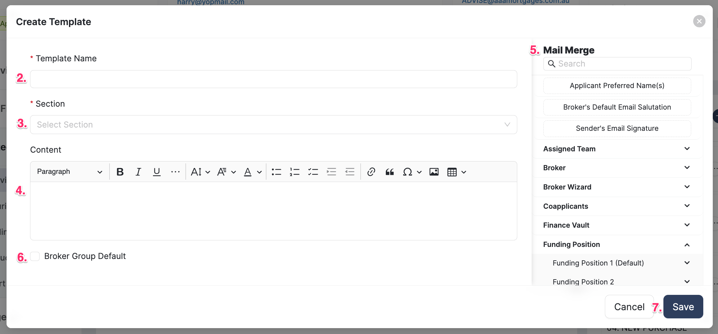Image resolution: width=718 pixels, height=334 pixels.
Task: Create a numbered list
Action: click(x=295, y=172)
